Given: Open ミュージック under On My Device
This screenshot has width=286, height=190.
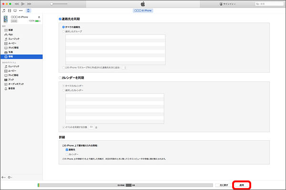Looking at the screenshot, I should tap(12, 66).
